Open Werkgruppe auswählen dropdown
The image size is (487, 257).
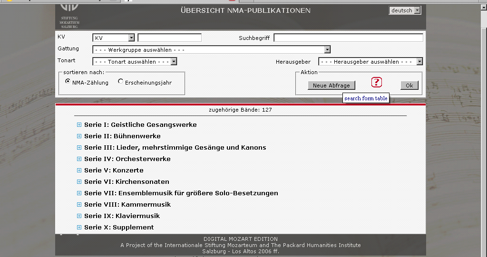point(211,50)
